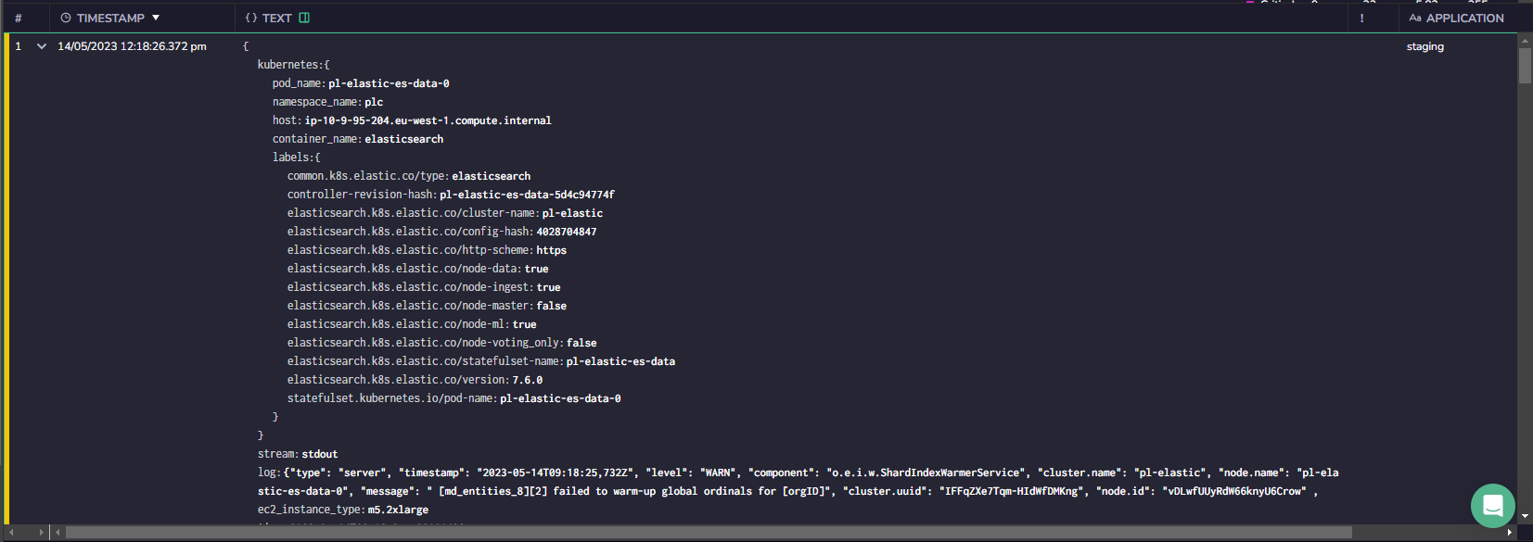Collapse the kubernetes JSON object
The height and width of the screenshot is (542, 1533).
point(293,65)
